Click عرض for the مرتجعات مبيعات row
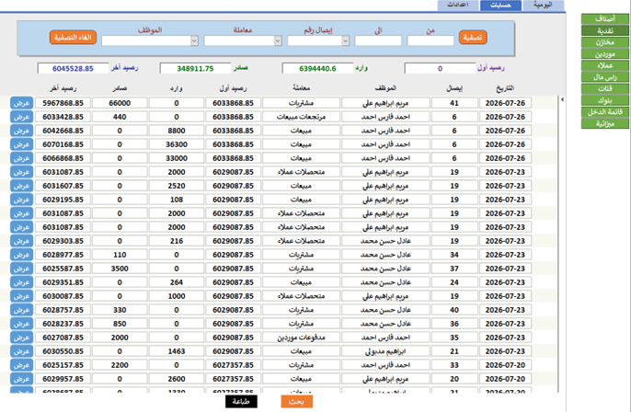The width and height of the screenshot is (631, 412). tap(22, 117)
